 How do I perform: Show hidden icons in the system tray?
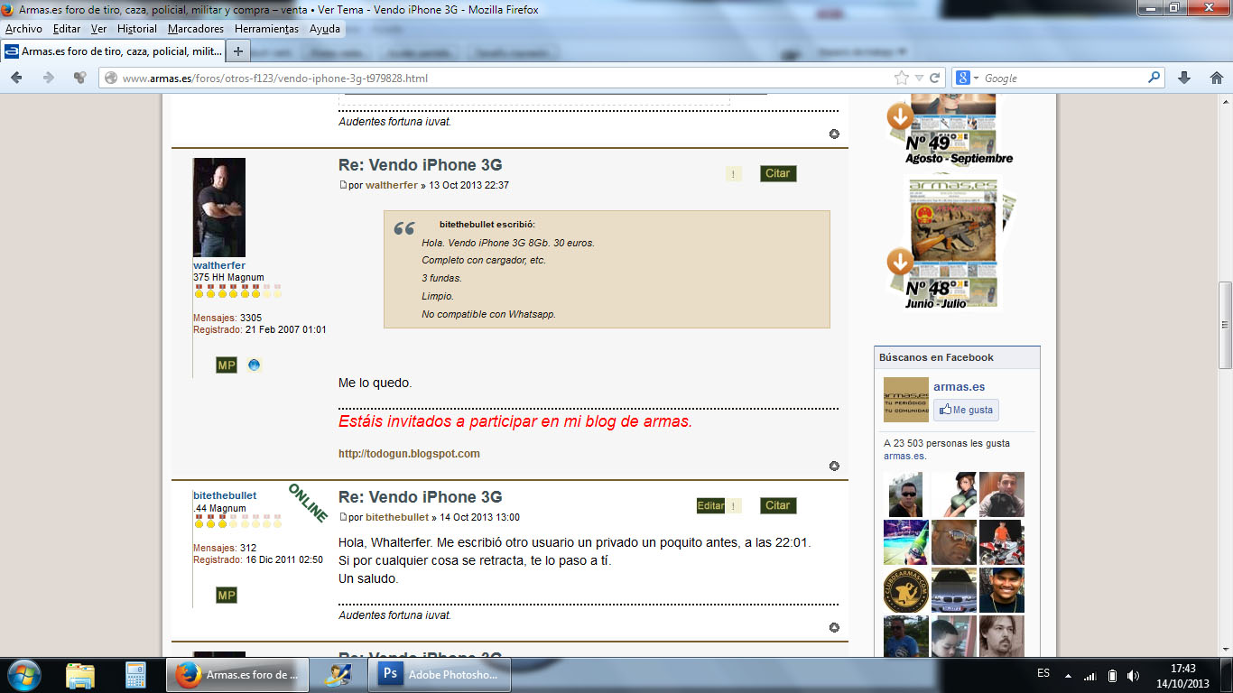[1069, 675]
